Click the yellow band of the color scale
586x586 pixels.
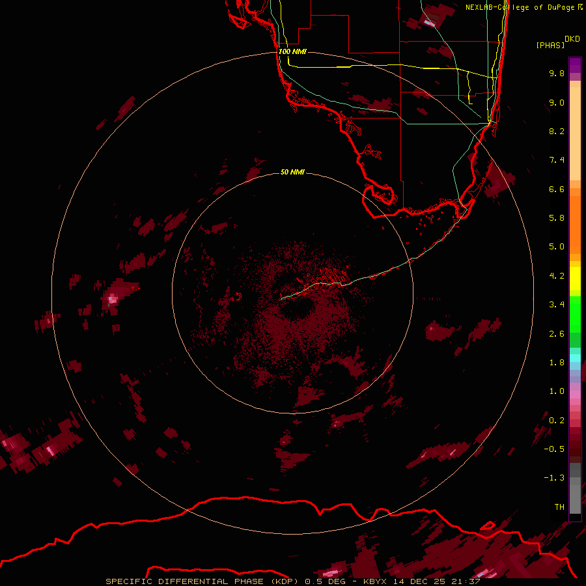[x=575, y=279]
